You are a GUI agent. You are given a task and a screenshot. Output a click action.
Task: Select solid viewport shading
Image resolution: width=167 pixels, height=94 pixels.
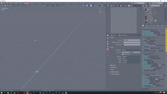pos(99,5)
